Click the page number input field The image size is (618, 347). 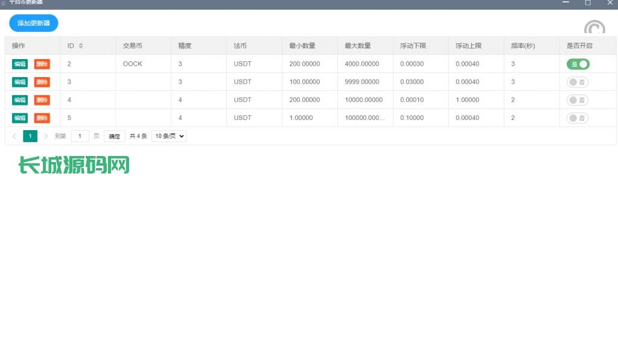(x=80, y=136)
